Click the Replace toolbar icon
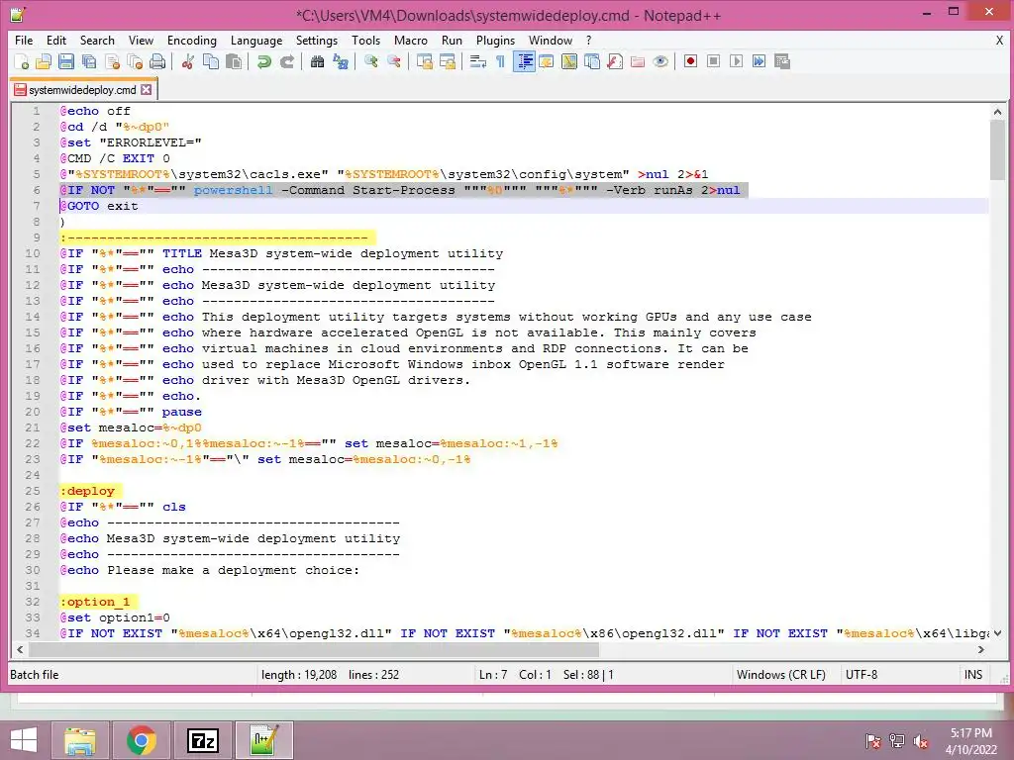The image size is (1014, 760). [341, 61]
